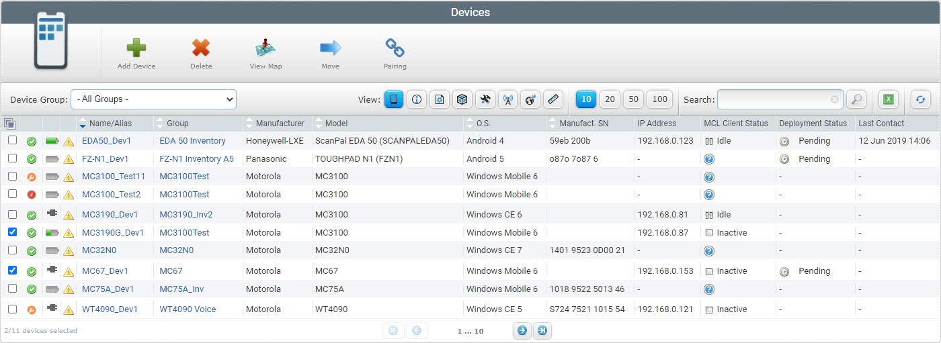Viewport: 941px width, 343px height.
Task: Click IP address 192.168.0.123
Action: [665, 141]
